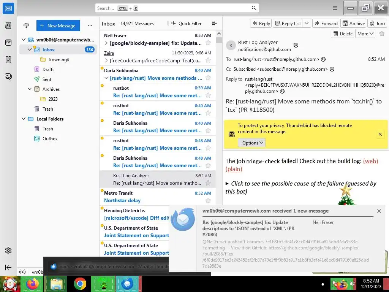Viewport: 389px width, 292px height.
Task: Toggle star on Daria Sukhonina 8:48 AM reply
Action: (x=208, y=165)
